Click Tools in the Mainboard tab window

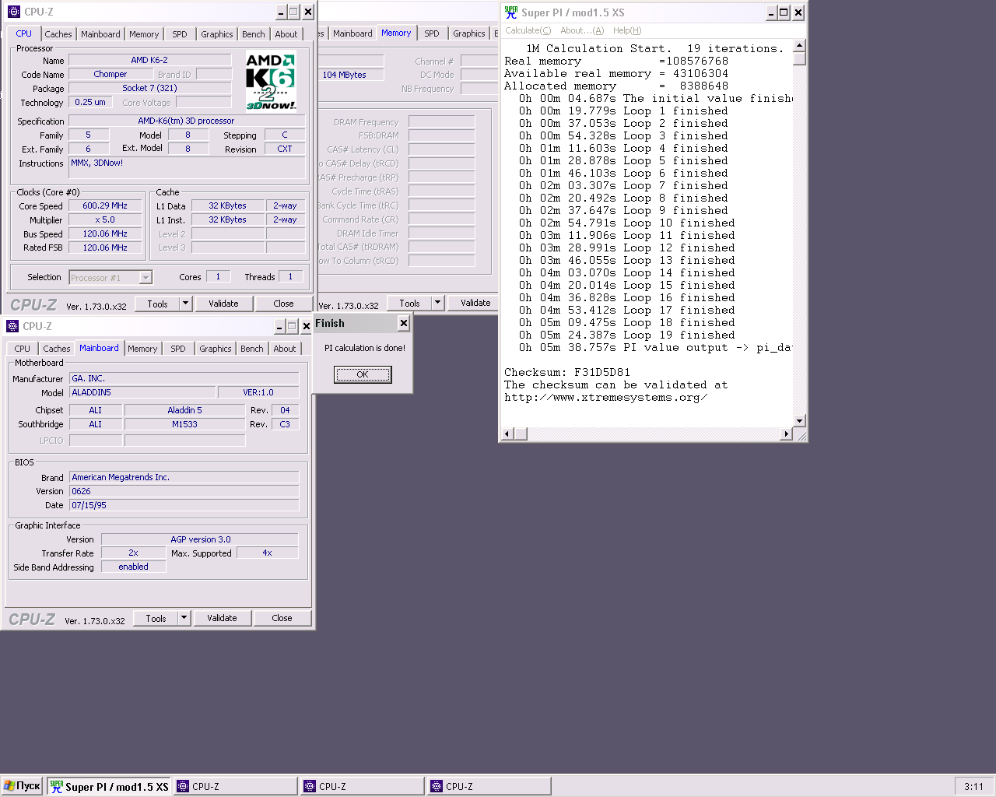point(156,618)
